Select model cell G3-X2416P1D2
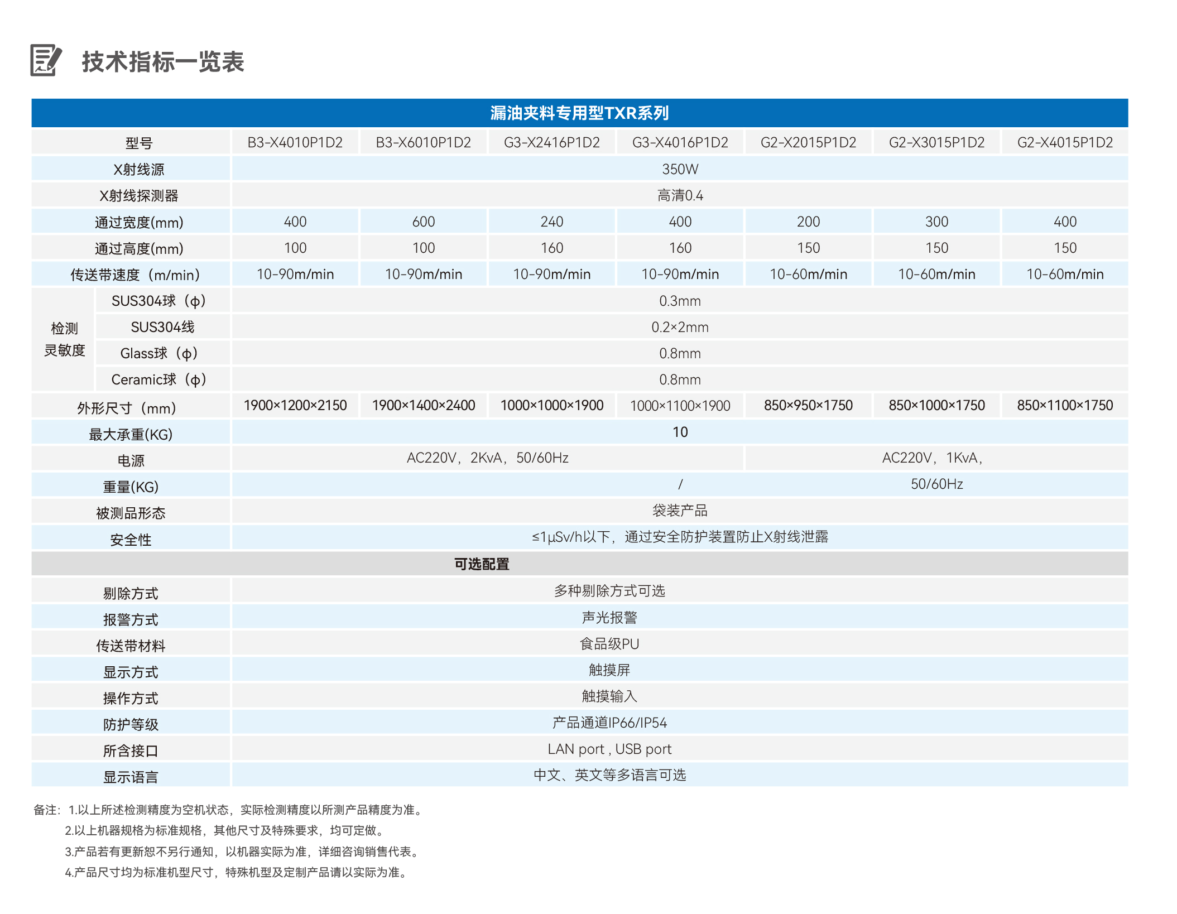This screenshot has height=914, width=1177. pos(551,142)
